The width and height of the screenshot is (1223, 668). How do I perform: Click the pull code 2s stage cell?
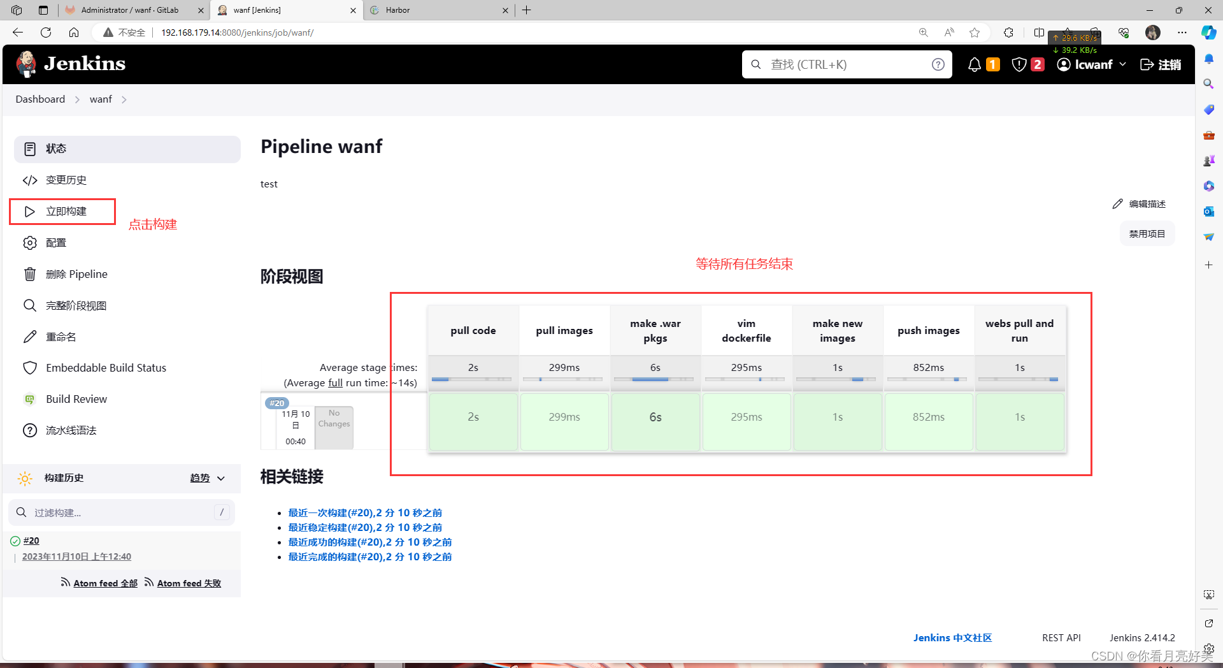[473, 422]
